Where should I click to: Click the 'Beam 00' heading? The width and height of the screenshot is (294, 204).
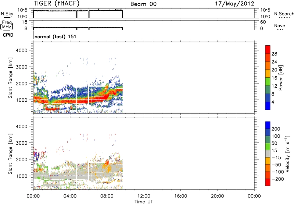(x=143, y=4)
